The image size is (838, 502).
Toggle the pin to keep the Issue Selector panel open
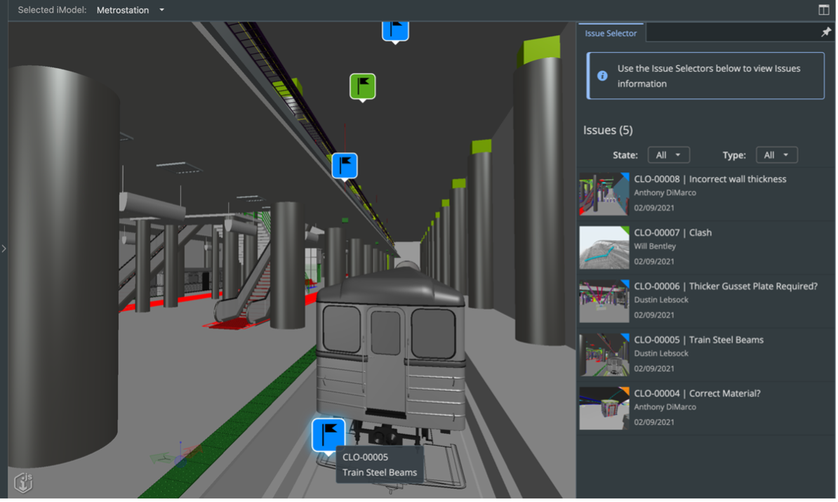pos(826,32)
